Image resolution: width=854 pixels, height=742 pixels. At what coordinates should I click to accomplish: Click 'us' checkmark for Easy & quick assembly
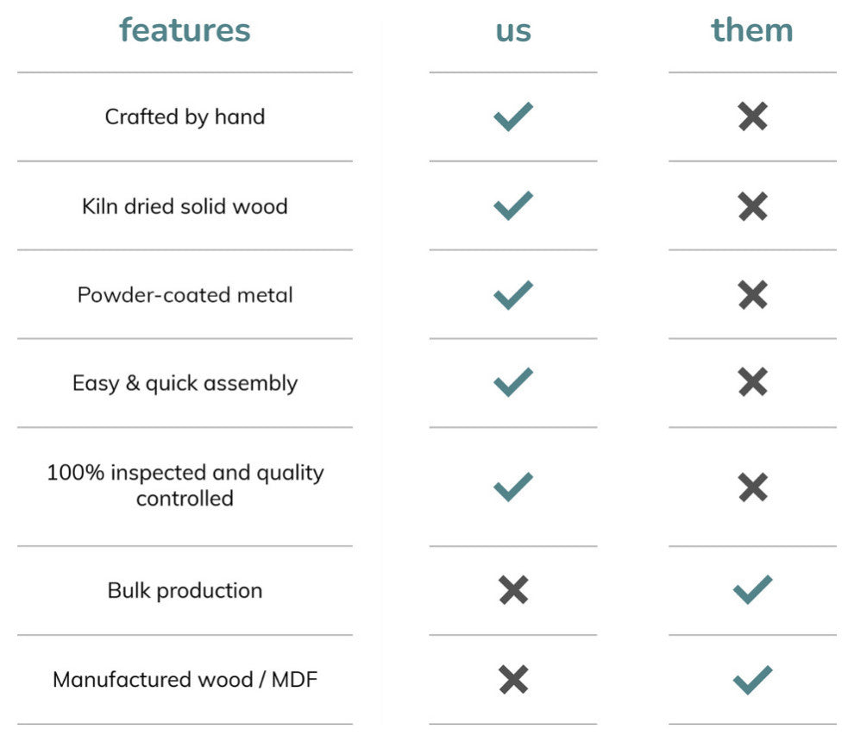[513, 382]
